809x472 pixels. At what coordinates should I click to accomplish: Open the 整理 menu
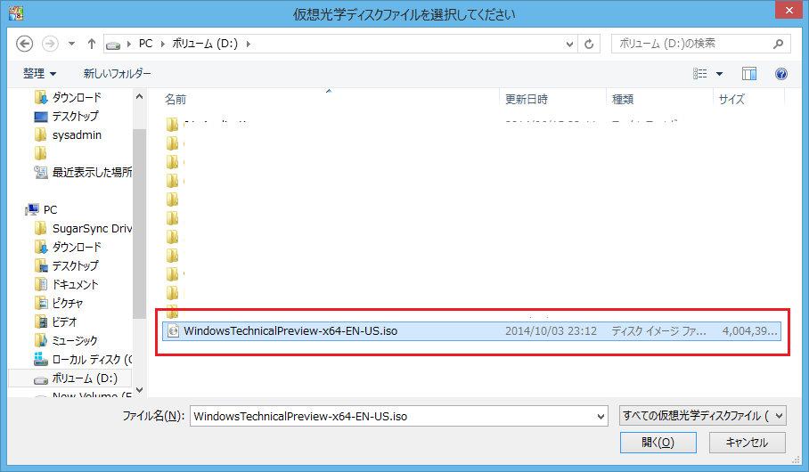[x=39, y=74]
